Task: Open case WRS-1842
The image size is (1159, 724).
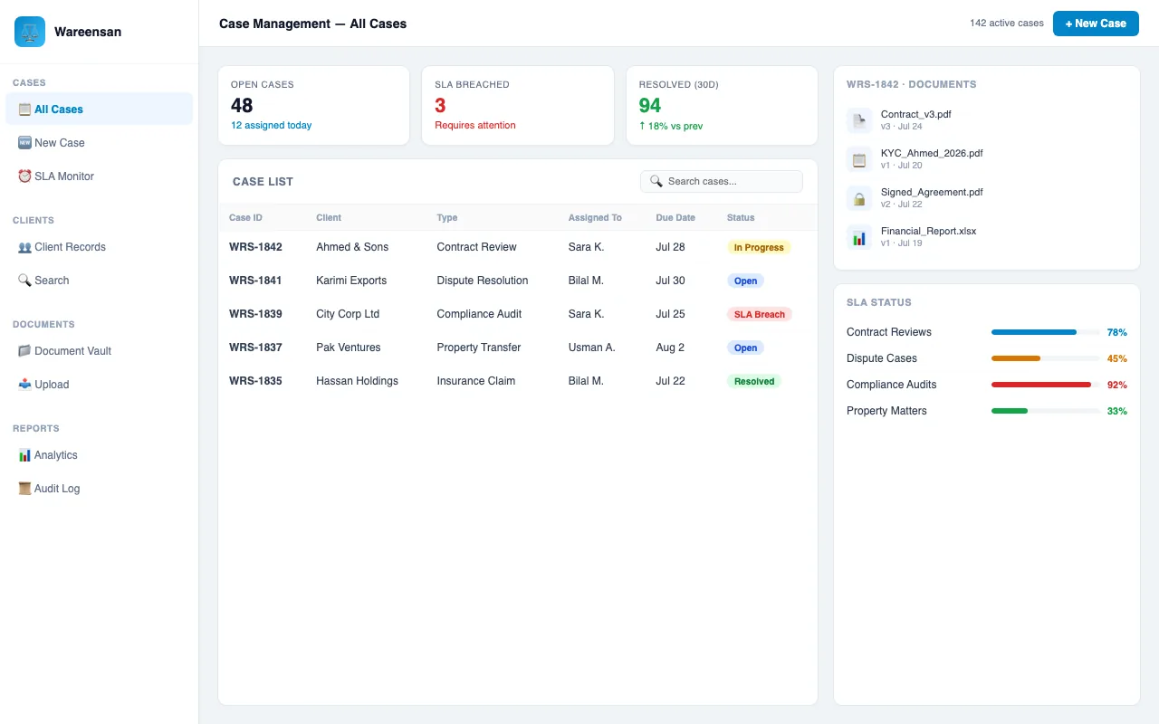Action: 518,247
